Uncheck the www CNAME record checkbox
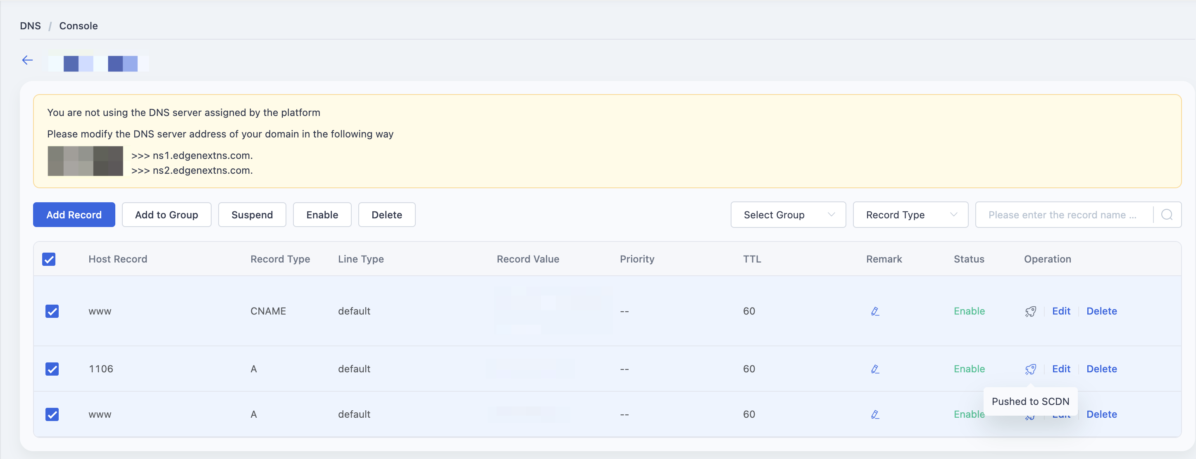 click(52, 311)
